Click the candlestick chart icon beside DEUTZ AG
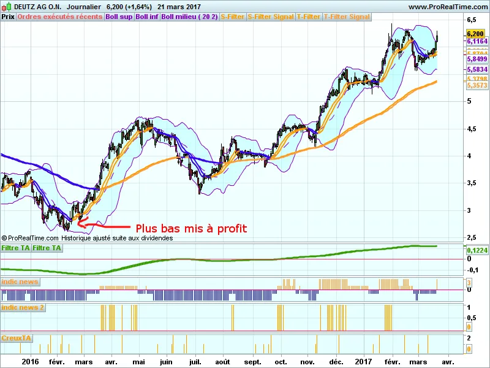 pyautogui.click(x=6, y=7)
